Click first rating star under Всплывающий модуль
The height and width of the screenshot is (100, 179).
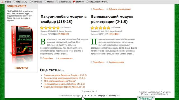click(x=92, y=28)
